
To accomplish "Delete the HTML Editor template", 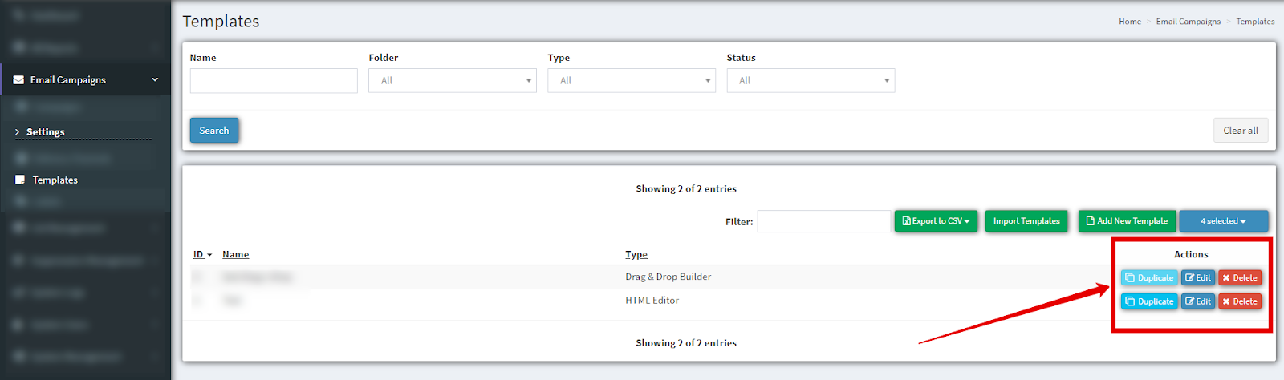I will 1239,302.
